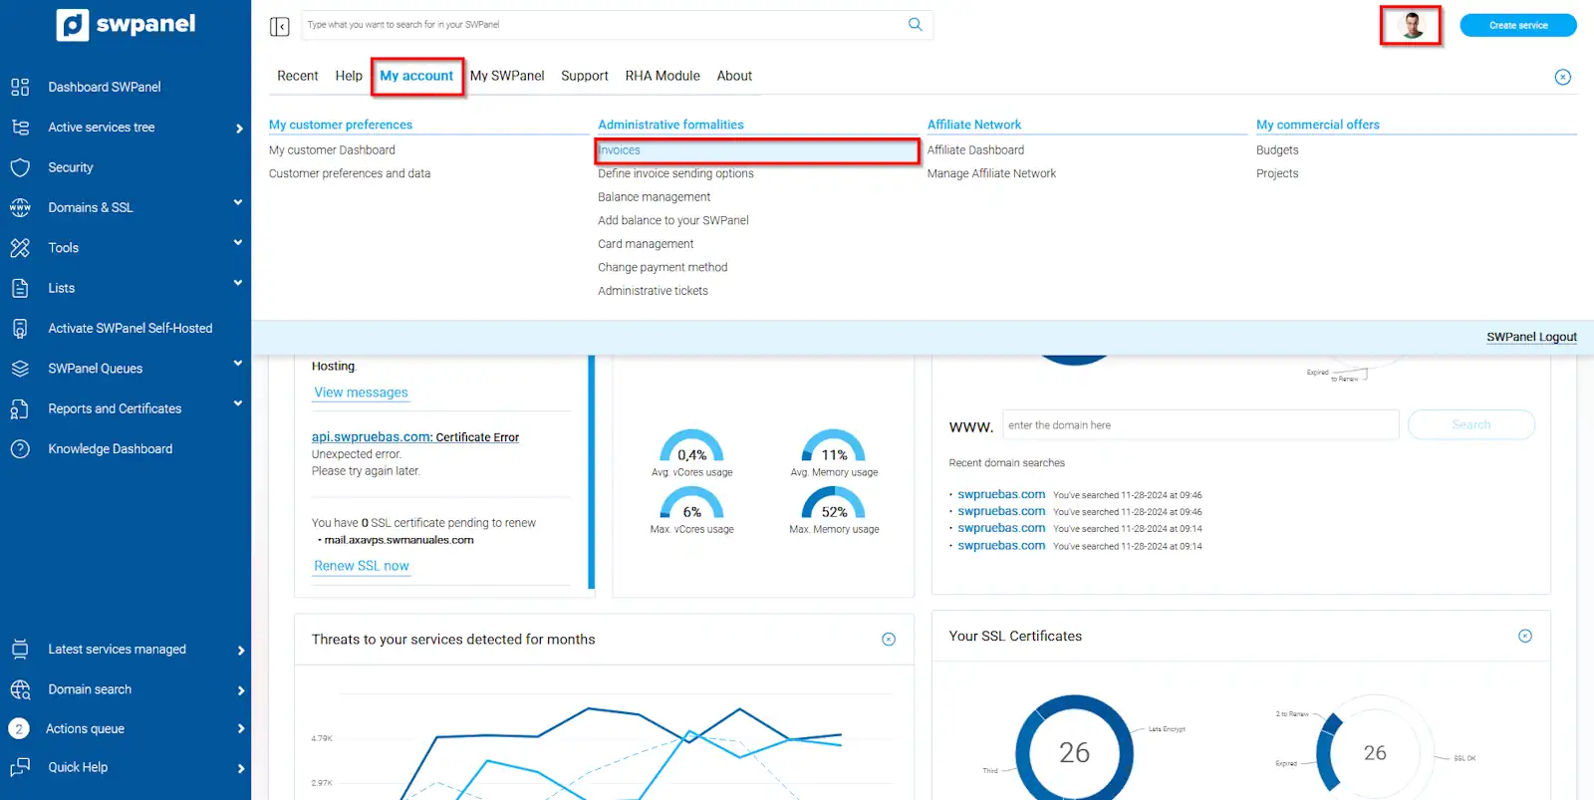The image size is (1594, 800).
Task: Expand the Actions queue arrow
Action: 240,729
